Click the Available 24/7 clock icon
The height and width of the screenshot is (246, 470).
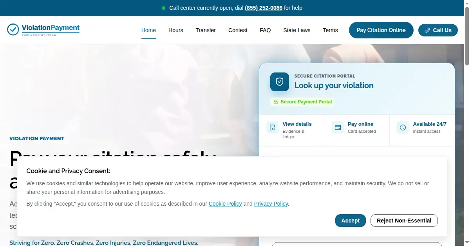(x=403, y=127)
